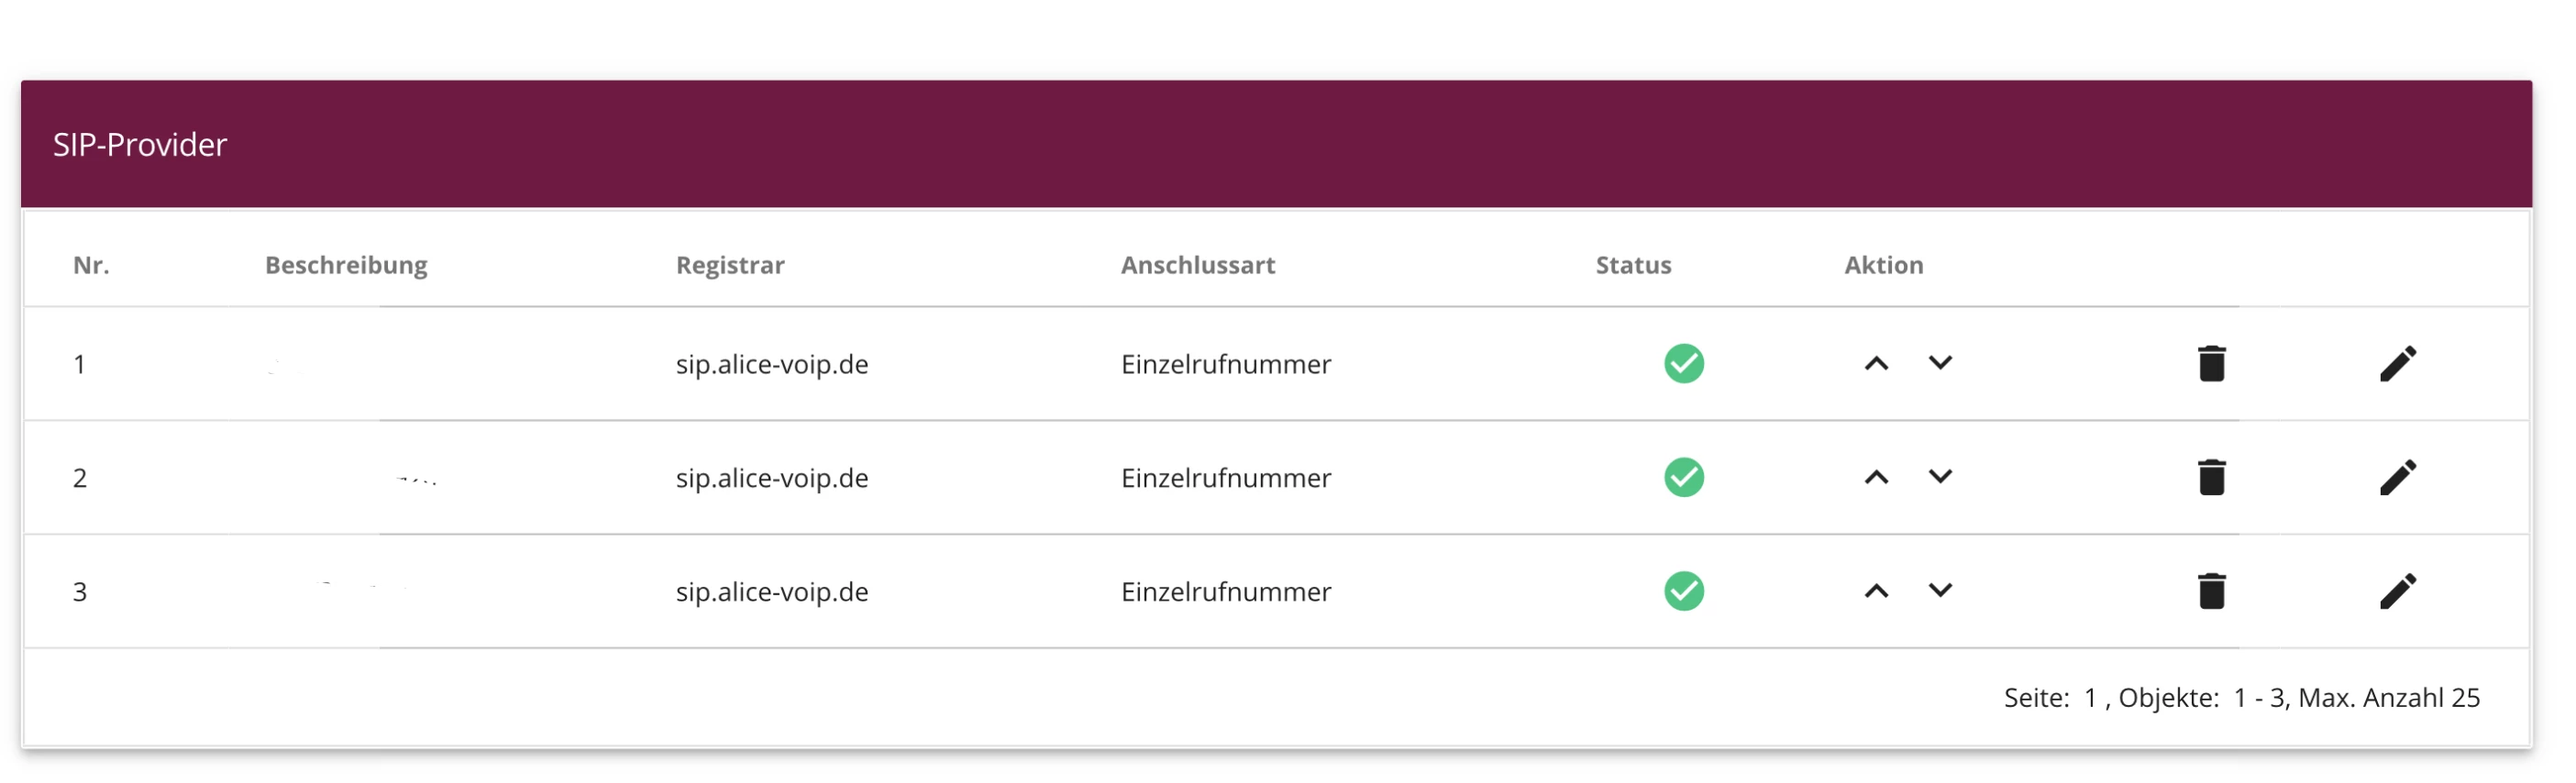Image resolution: width=2576 pixels, height=783 pixels.
Task: Delete SIP provider entry number 3
Action: click(2211, 592)
